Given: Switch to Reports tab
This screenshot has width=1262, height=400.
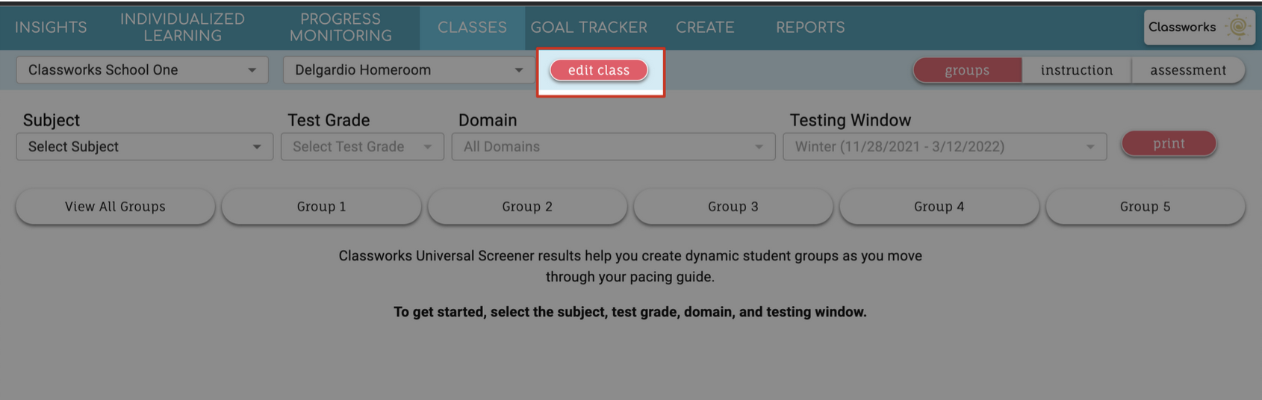Looking at the screenshot, I should [x=810, y=28].
